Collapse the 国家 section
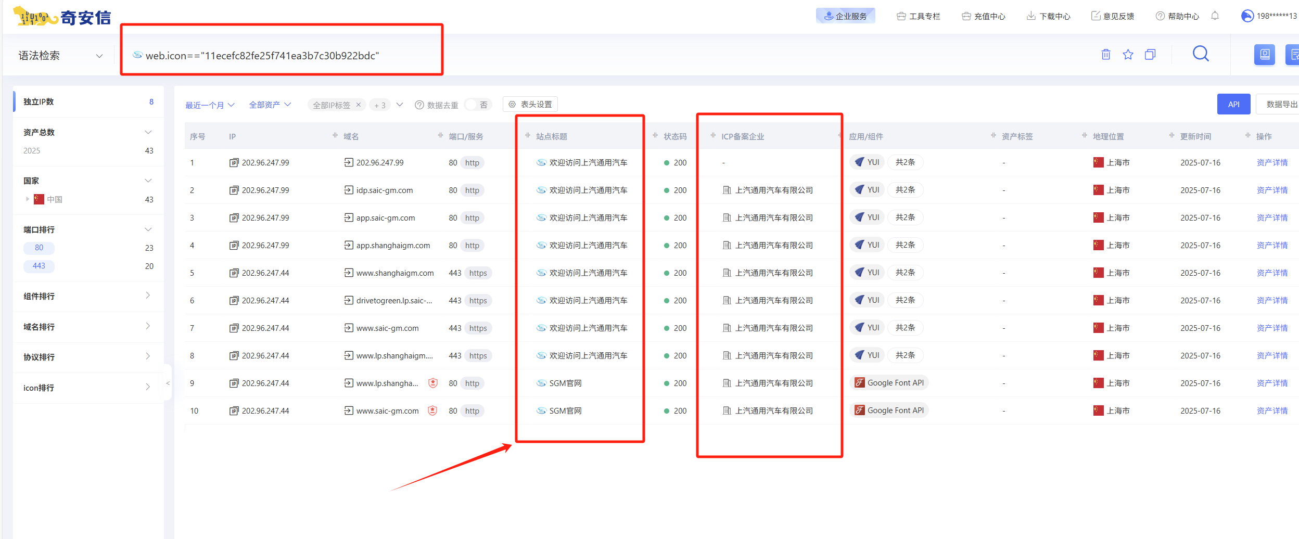Image resolution: width=1299 pixels, height=539 pixels. coord(148,181)
